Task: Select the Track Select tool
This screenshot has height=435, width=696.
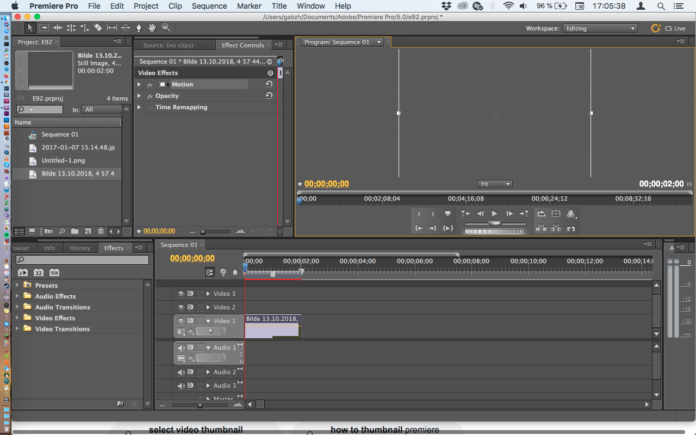Action: 44,28
